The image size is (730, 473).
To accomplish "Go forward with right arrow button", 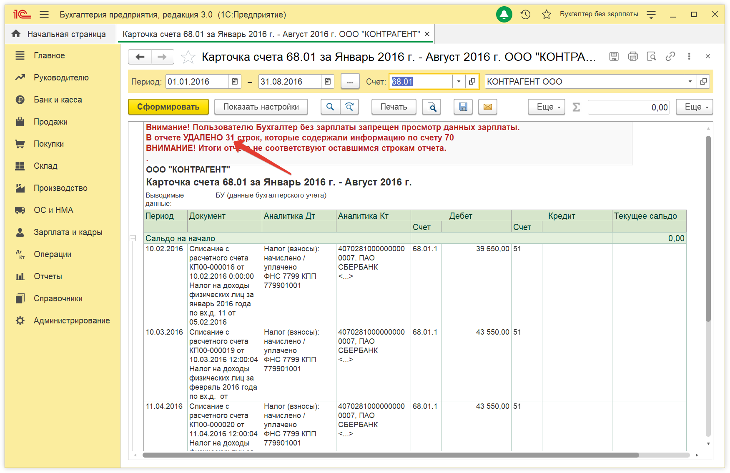I will click(163, 57).
